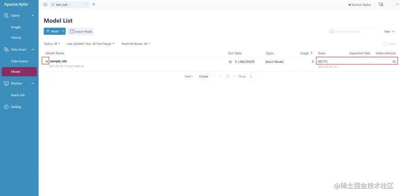Collapse the Filter panel
Viewport: 400px width, 196px height.
click(390, 31)
